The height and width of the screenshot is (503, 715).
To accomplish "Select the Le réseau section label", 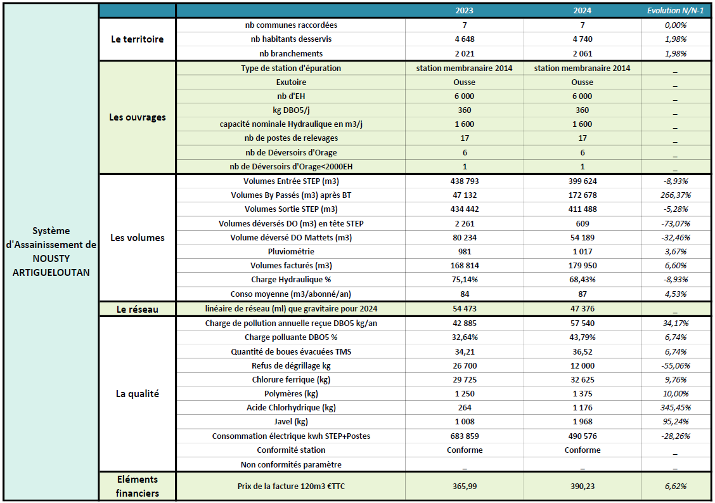I will 137,310.
